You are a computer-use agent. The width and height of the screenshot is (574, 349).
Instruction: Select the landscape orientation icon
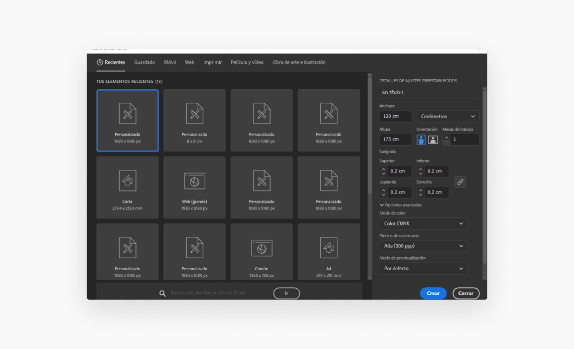click(433, 140)
